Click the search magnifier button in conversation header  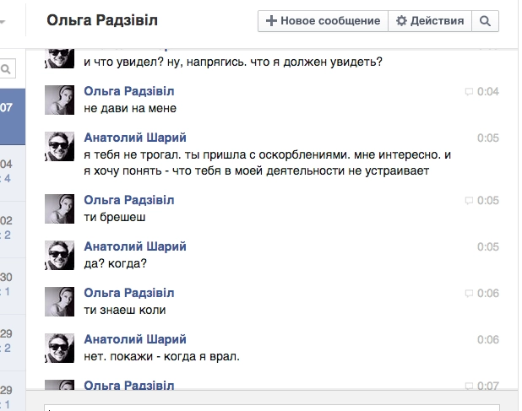pos(486,21)
